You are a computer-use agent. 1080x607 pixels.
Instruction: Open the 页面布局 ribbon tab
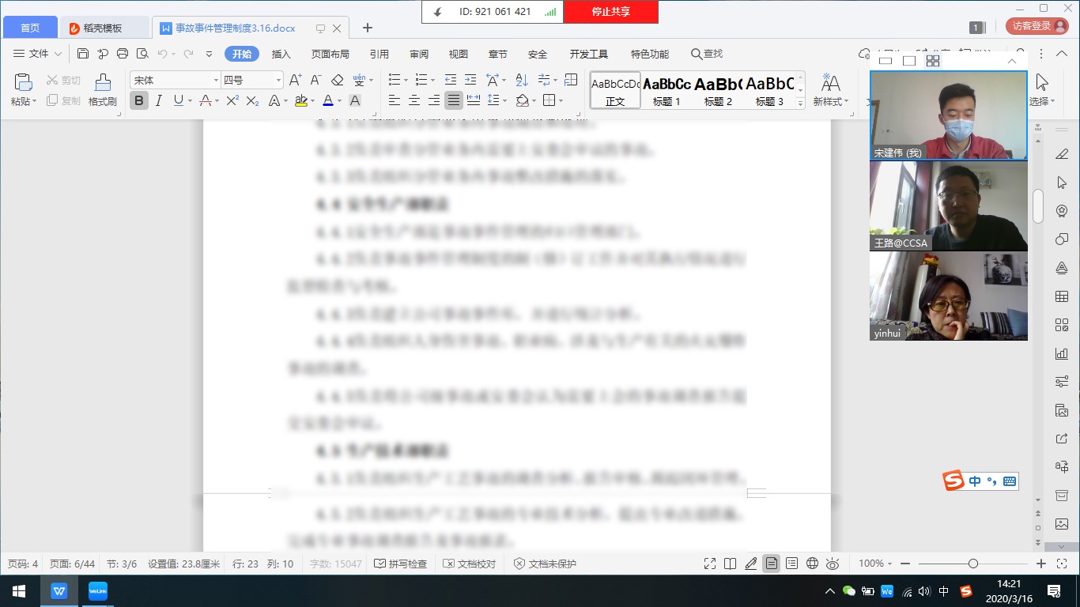[330, 54]
